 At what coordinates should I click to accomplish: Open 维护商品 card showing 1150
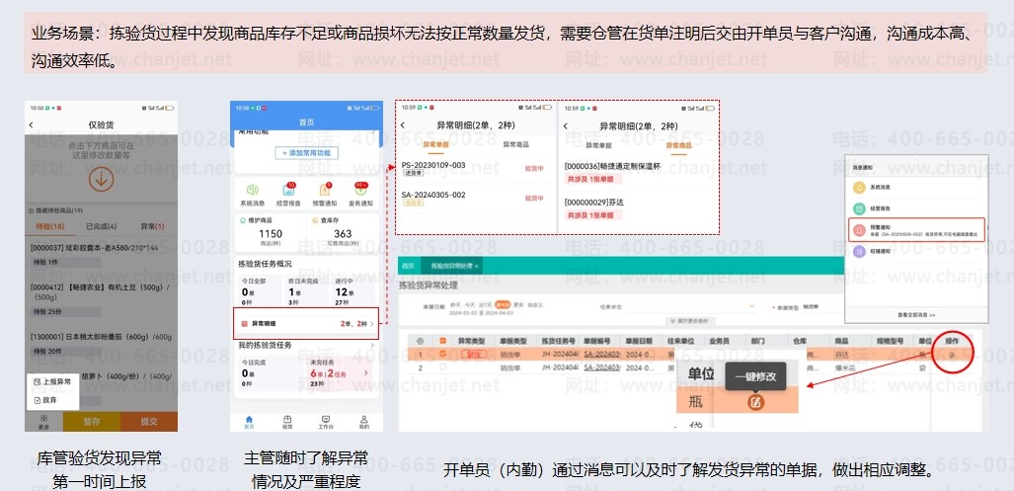point(271,231)
